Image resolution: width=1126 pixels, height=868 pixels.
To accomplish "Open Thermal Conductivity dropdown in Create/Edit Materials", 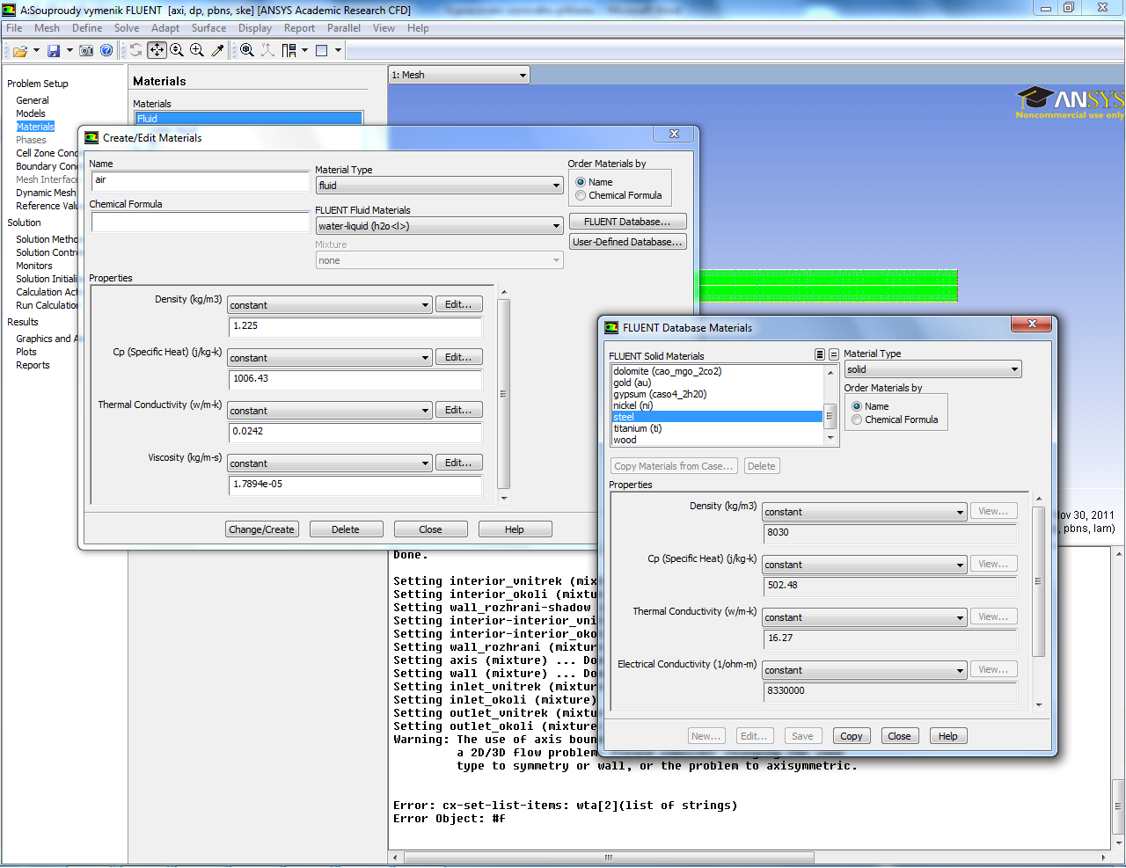I will pos(330,411).
